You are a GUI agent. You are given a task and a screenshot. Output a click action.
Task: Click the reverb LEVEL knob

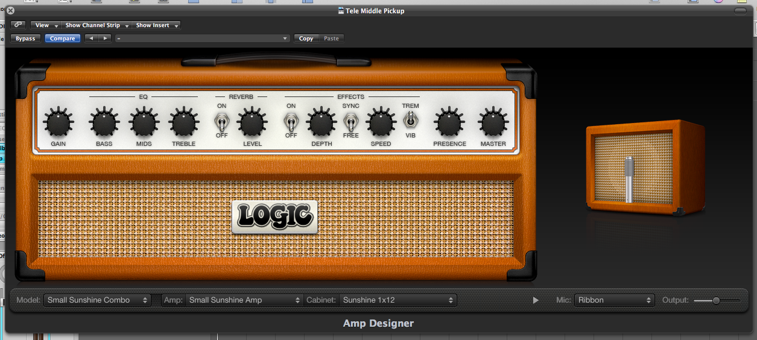[252, 124]
